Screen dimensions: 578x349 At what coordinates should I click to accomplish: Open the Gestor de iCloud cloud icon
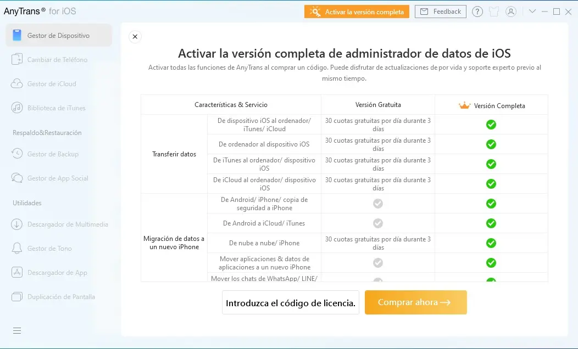(x=17, y=83)
